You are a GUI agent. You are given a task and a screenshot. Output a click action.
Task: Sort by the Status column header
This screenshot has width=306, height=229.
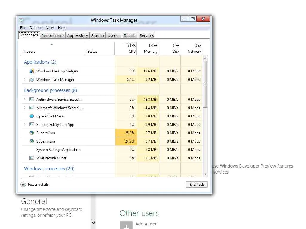point(100,48)
